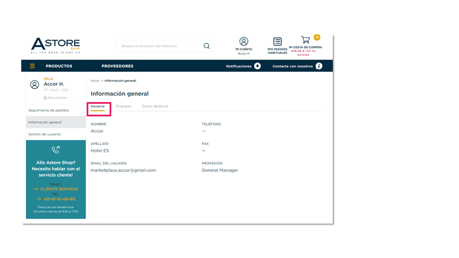Click the Notificaciones label
459x258 pixels.
239,67
